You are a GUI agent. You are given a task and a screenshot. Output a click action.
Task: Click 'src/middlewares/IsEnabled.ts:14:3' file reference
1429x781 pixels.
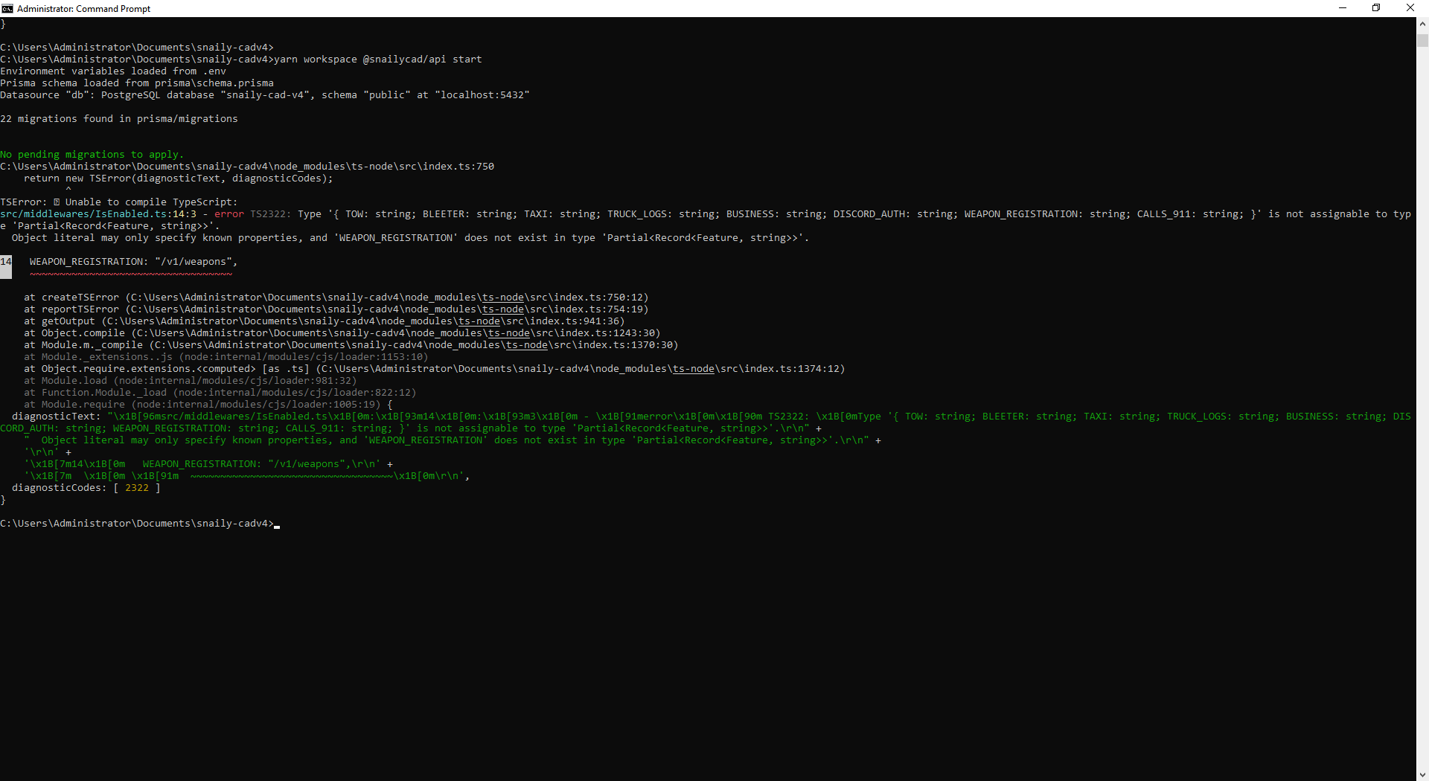[x=98, y=214]
